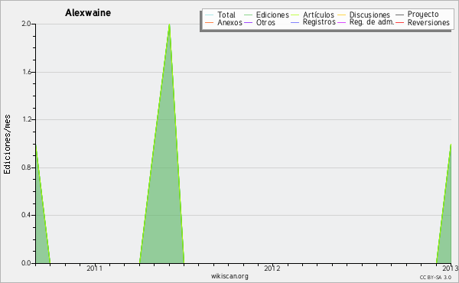459x283 pixels.
Task: Select the Anexos legend entry
Action: (x=229, y=22)
